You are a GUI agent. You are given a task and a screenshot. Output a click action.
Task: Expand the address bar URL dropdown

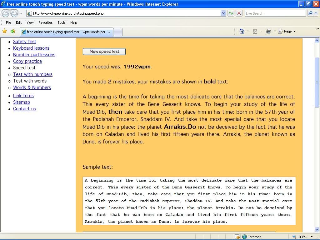coord(223,13)
